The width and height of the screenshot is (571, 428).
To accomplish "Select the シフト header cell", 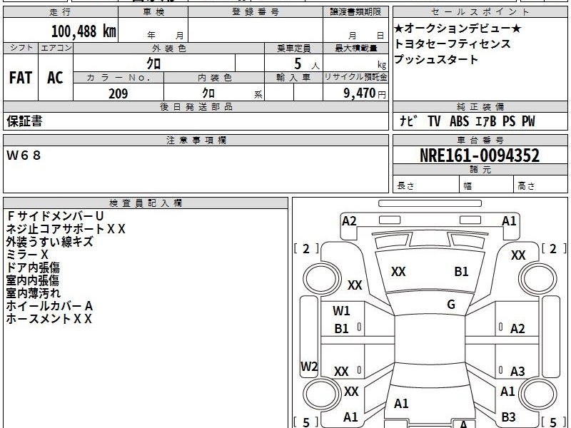I will pos(21,48).
